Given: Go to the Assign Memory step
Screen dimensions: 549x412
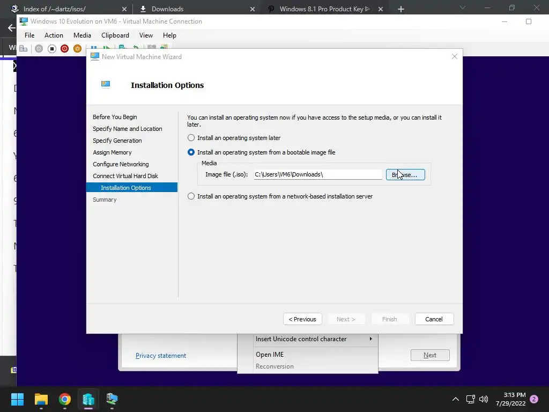Looking at the screenshot, I should coord(112,152).
